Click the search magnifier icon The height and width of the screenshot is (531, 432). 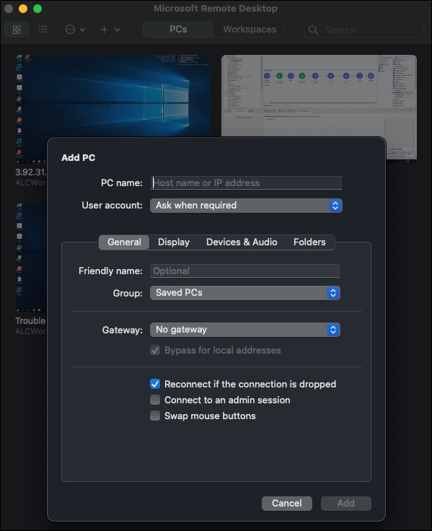(x=313, y=30)
